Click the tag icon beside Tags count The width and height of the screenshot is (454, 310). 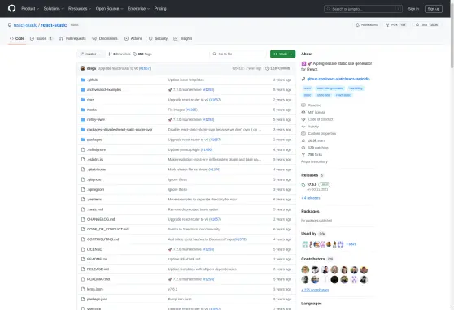[135, 54]
